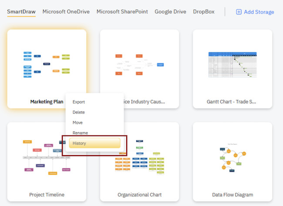Choose History from the context menu
283x206 pixels.
[94, 143]
